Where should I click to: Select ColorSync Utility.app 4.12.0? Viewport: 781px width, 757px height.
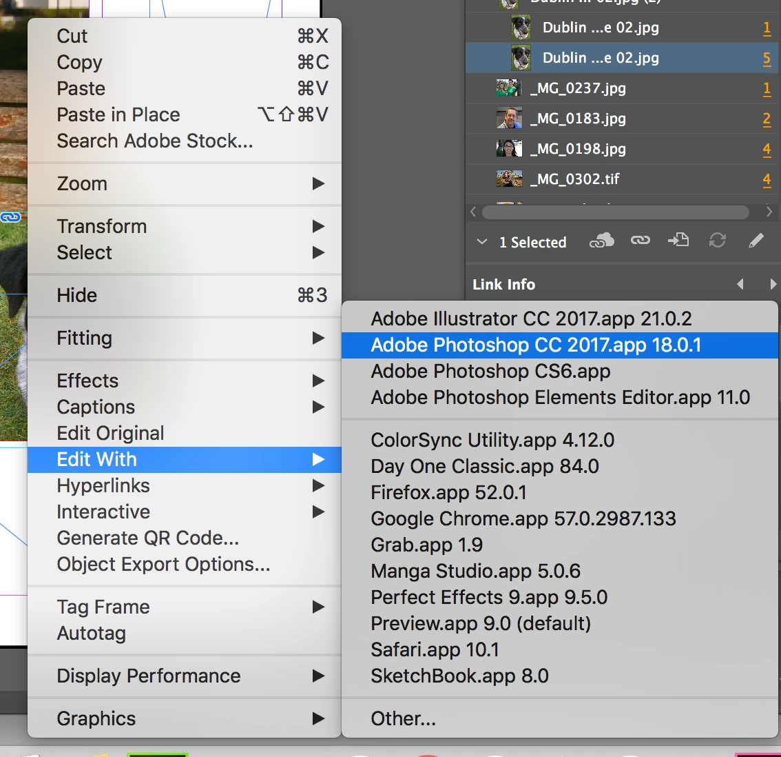point(560,441)
